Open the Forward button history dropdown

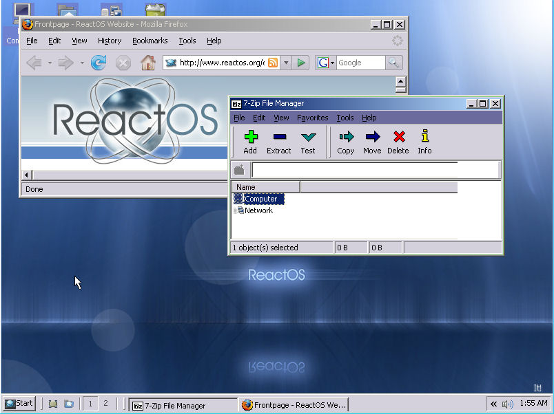click(x=82, y=63)
